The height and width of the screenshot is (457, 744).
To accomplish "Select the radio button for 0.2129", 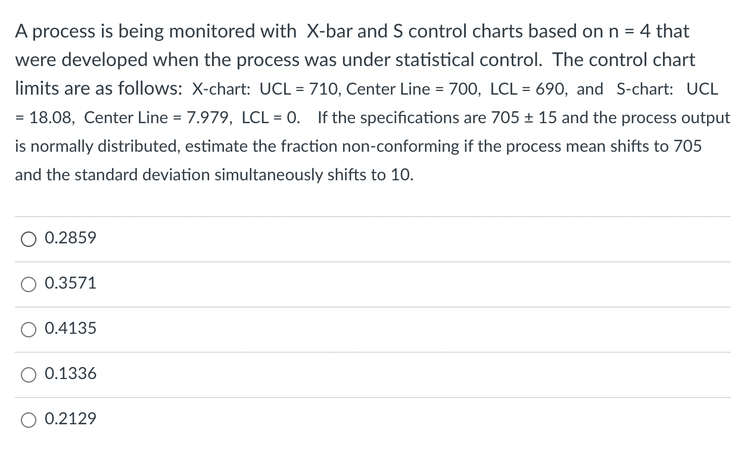I will [x=28, y=420].
